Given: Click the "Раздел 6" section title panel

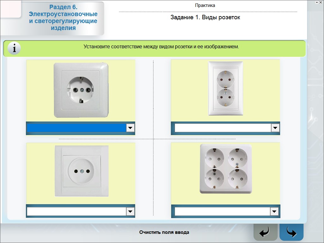Looking at the screenshot, I should click(x=63, y=18).
